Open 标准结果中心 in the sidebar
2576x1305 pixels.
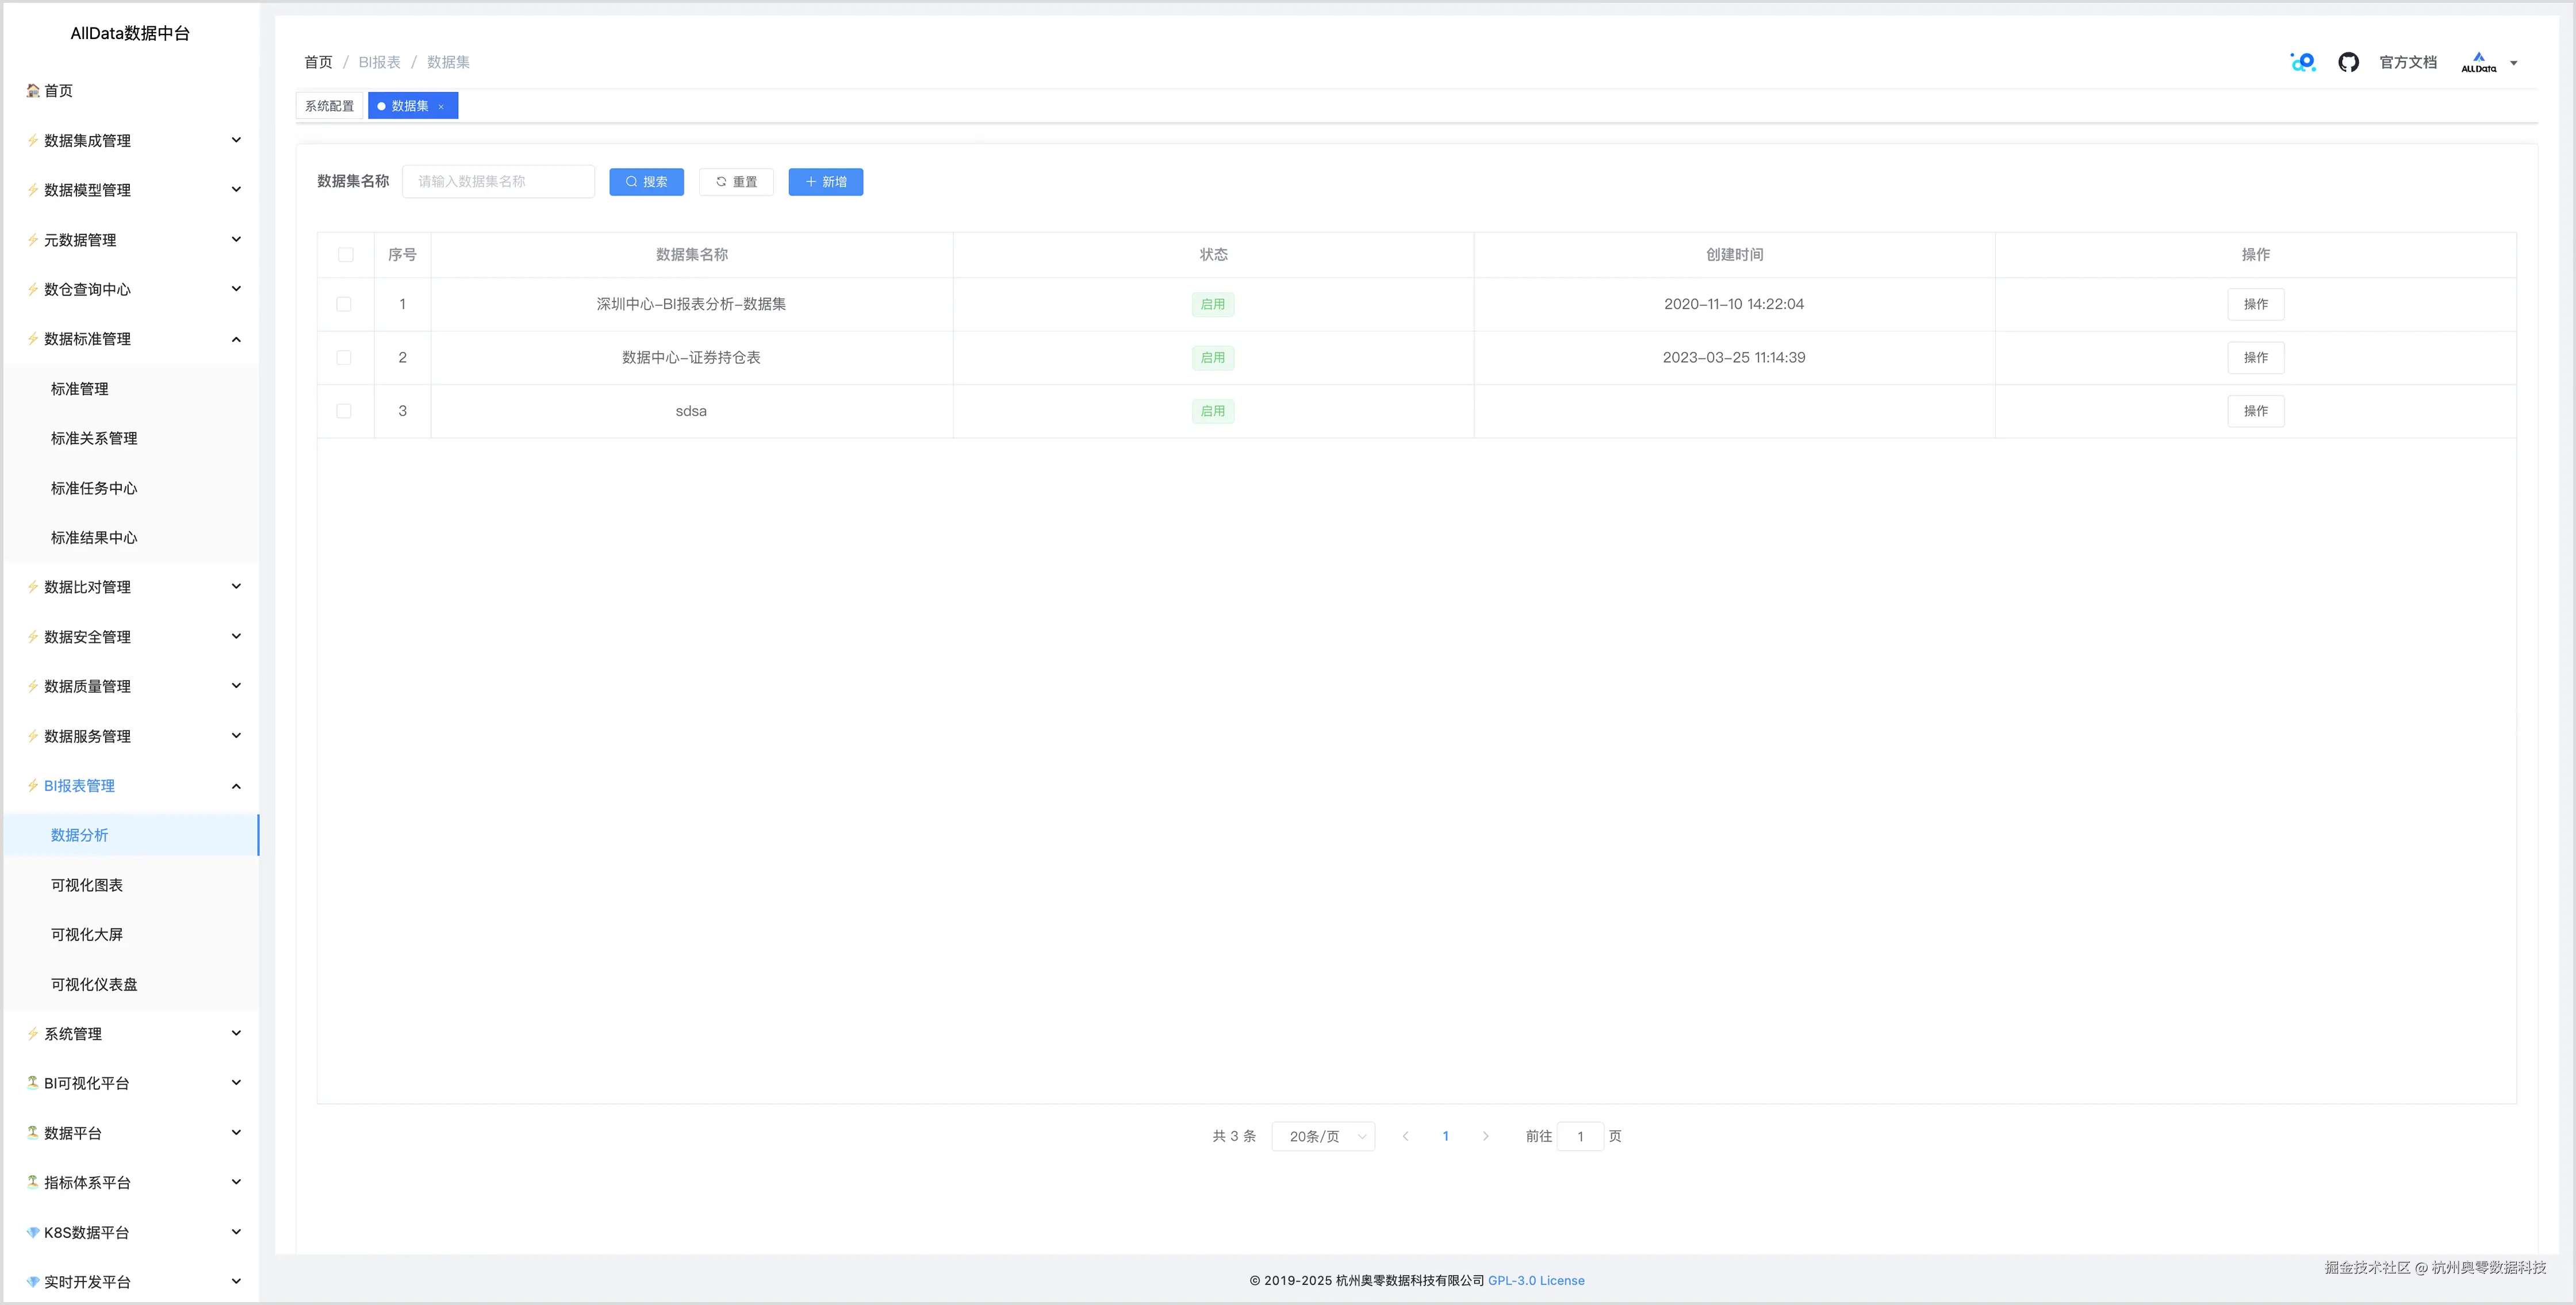[94, 538]
